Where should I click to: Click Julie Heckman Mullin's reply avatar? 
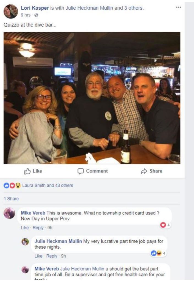pos(25,242)
